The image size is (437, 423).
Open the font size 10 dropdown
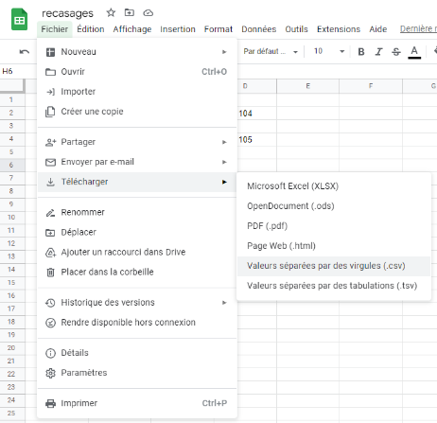pos(328,51)
